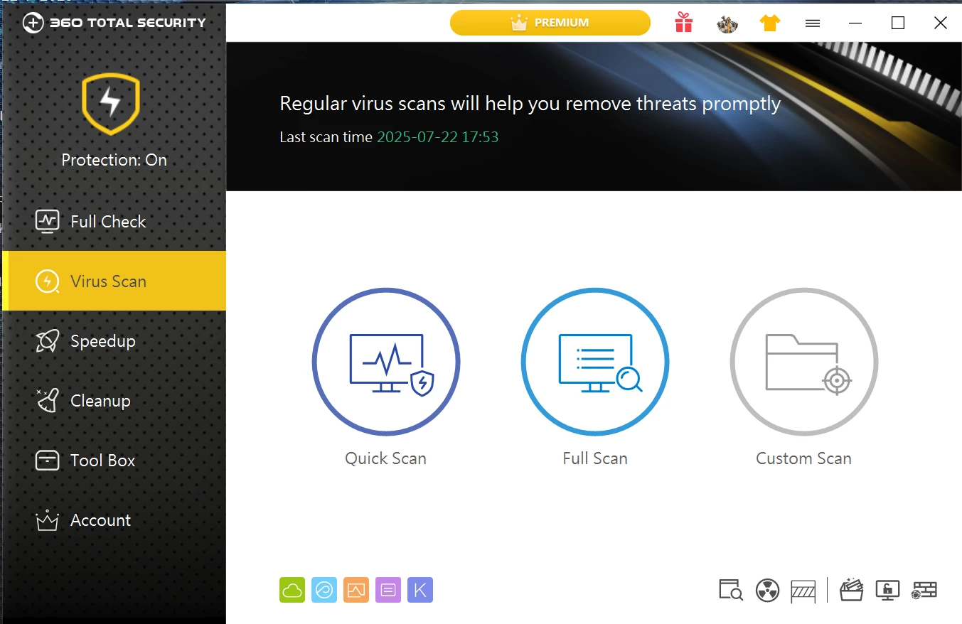The height and width of the screenshot is (624, 962).
Task: Open the red gift box icon
Action: click(684, 23)
